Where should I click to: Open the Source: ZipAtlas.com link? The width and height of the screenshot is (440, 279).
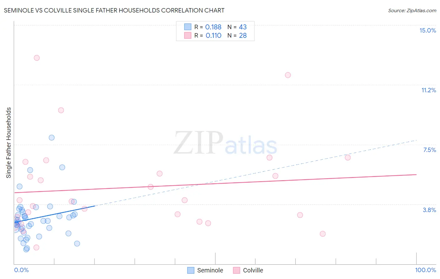coord(412,10)
